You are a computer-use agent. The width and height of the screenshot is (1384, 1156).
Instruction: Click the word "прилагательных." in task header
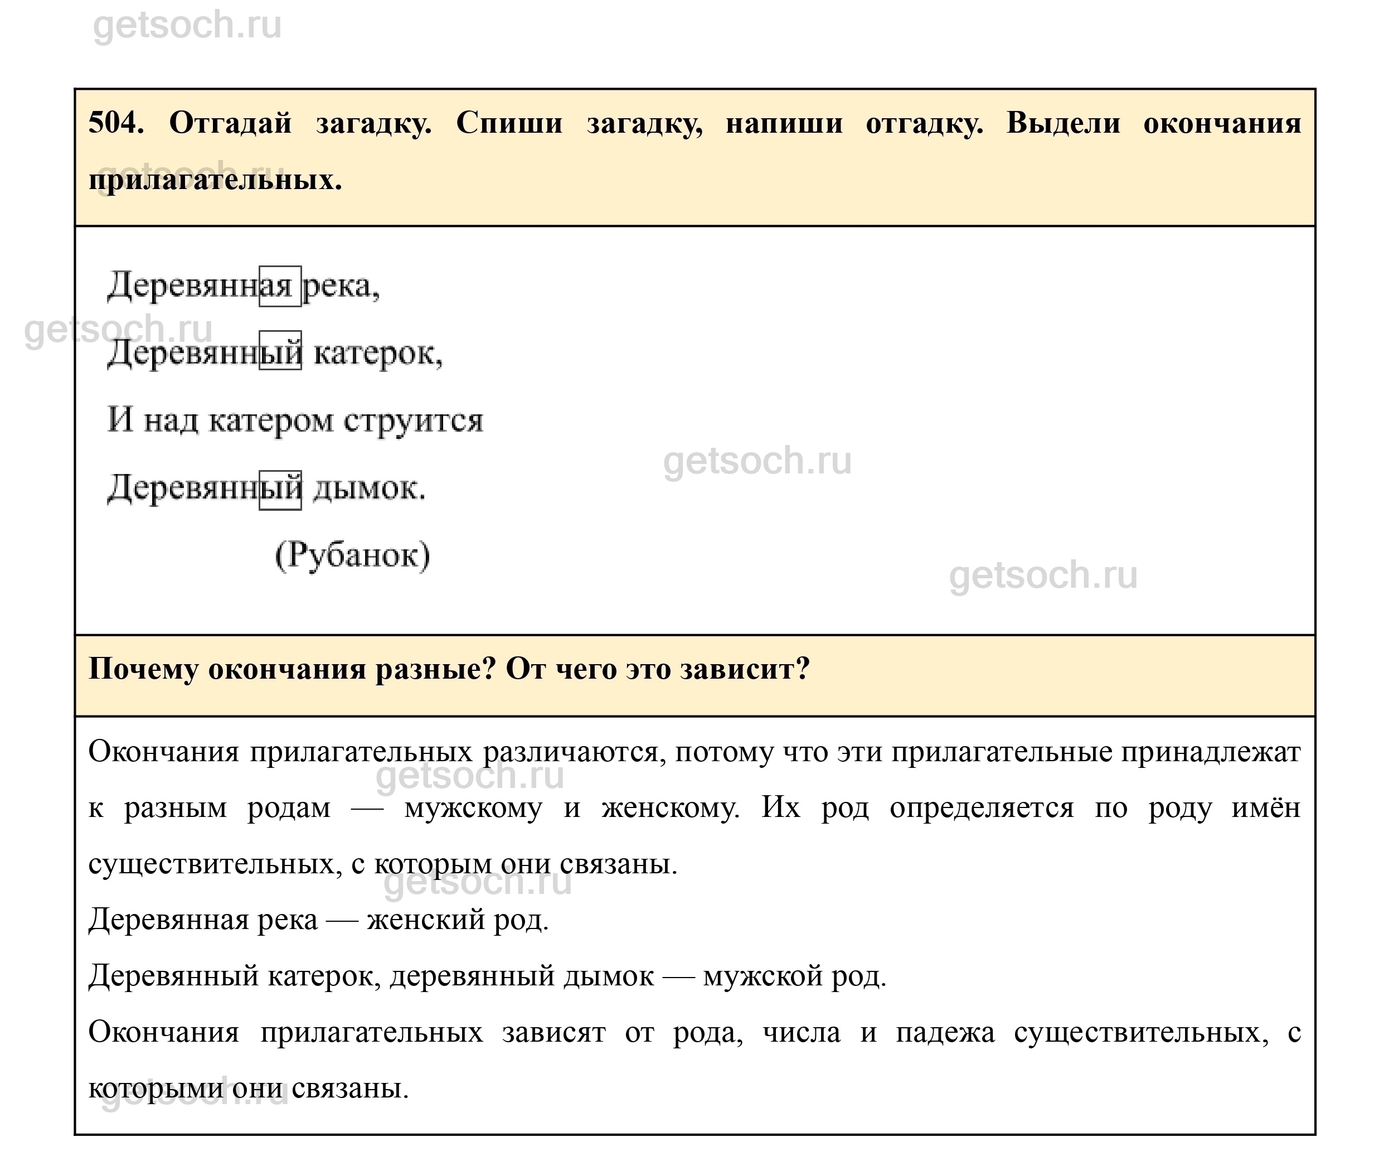(x=215, y=180)
